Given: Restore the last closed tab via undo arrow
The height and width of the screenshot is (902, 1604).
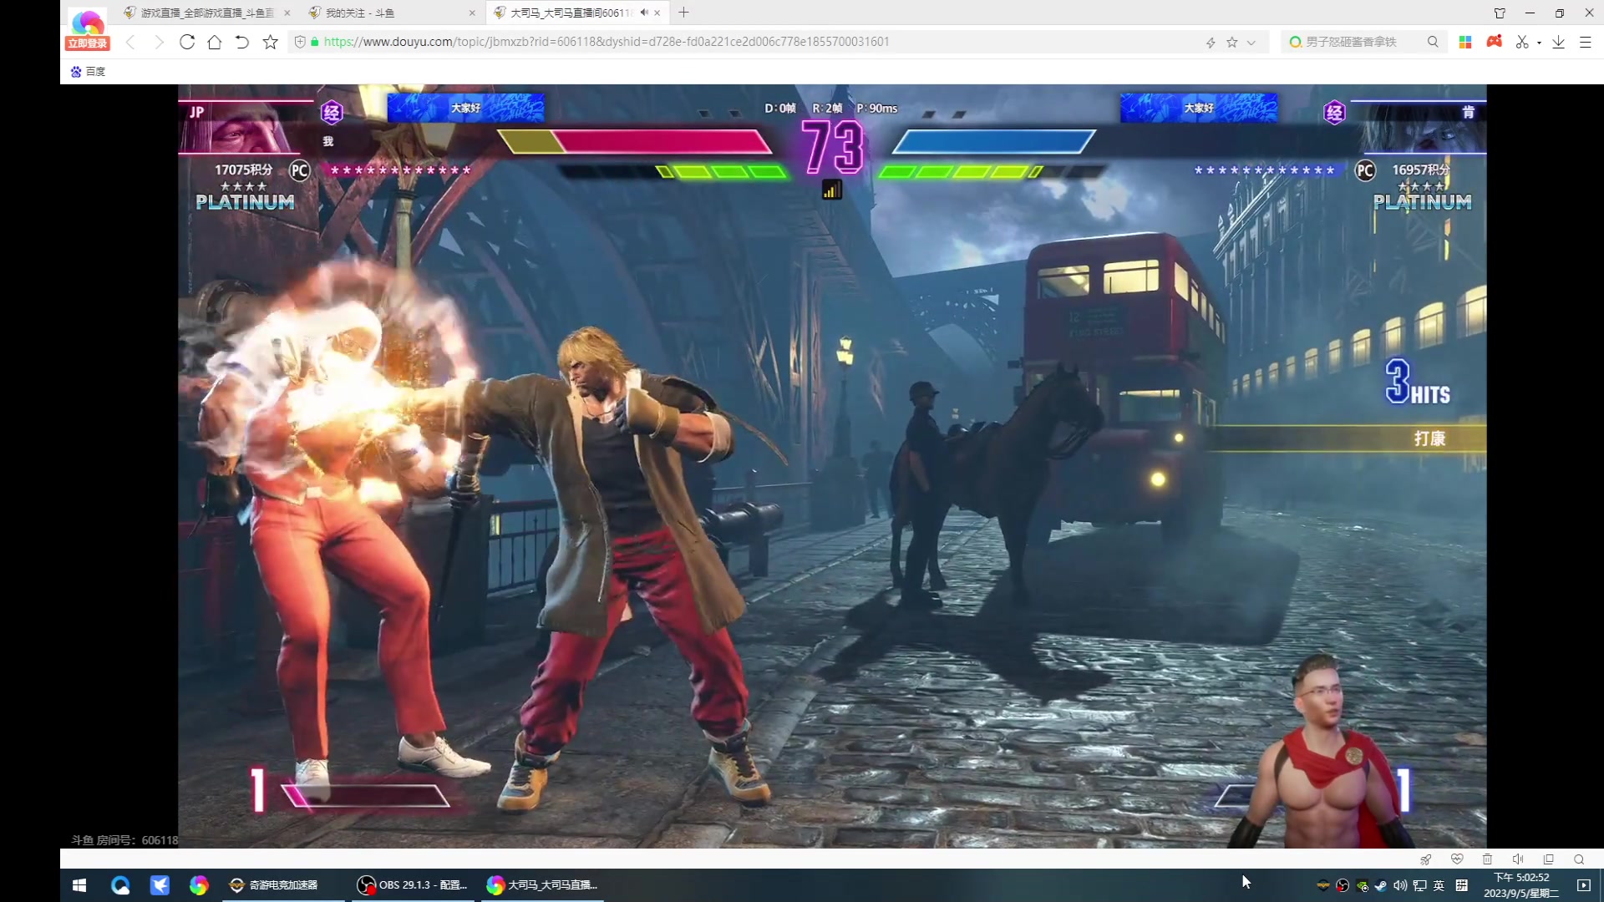Looking at the screenshot, I should 242,42.
